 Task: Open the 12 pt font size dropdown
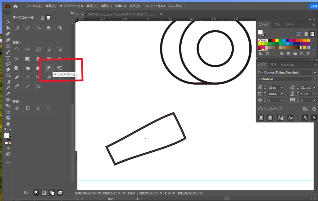282,87
